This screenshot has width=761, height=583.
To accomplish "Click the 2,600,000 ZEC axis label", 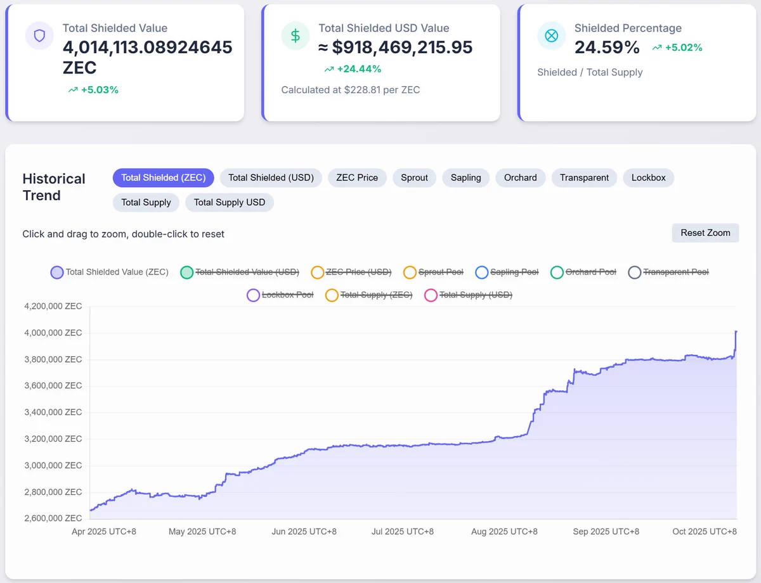I will (53, 518).
